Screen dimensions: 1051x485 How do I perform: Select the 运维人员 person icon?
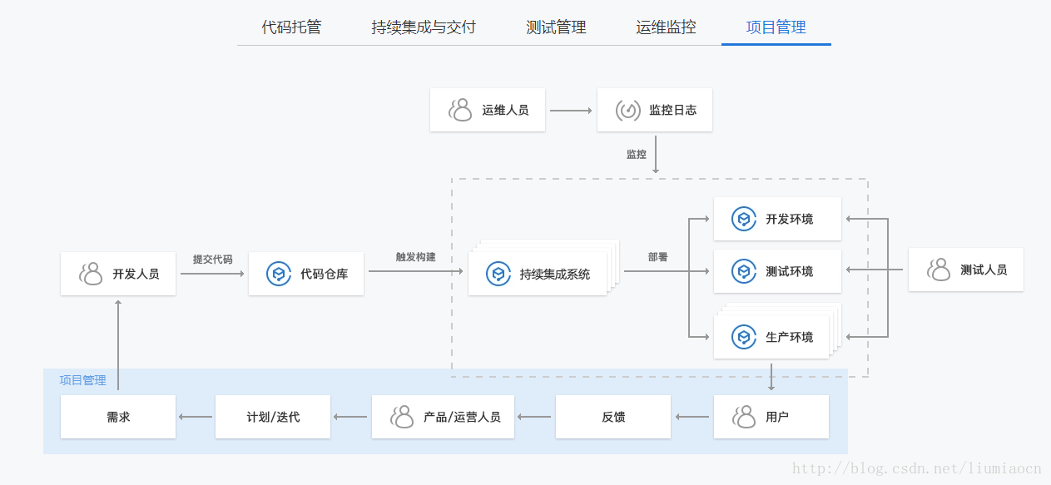tap(459, 109)
